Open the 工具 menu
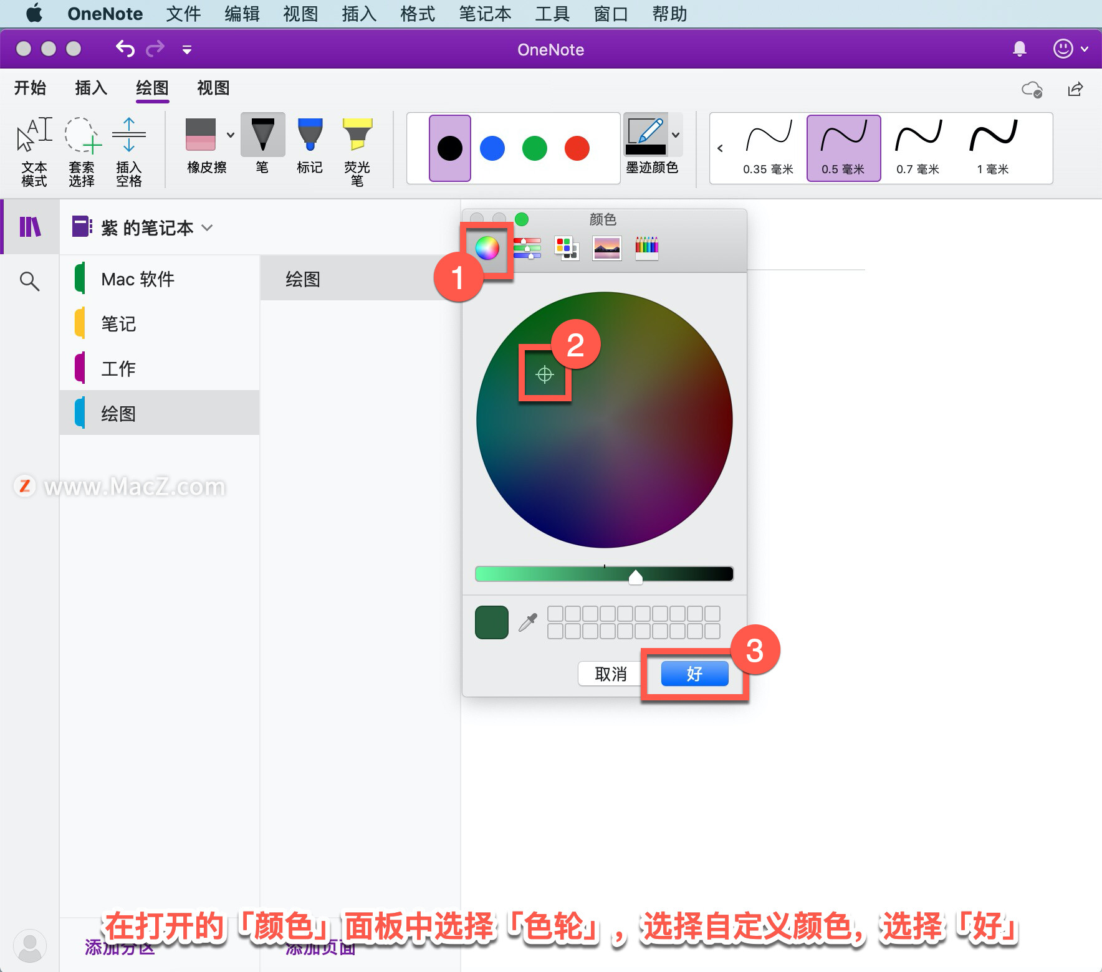The image size is (1102, 972). tap(552, 14)
